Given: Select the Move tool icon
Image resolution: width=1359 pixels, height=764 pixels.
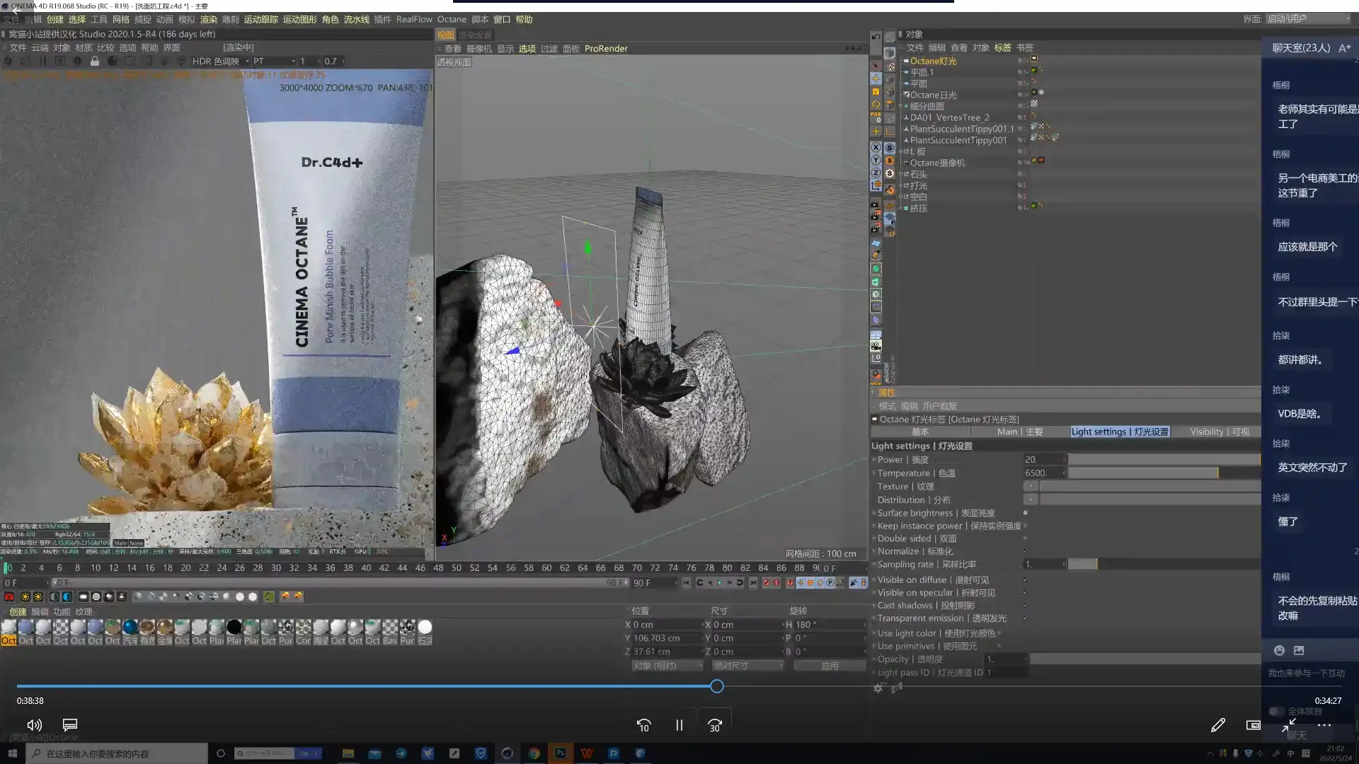Looking at the screenshot, I should [876, 78].
